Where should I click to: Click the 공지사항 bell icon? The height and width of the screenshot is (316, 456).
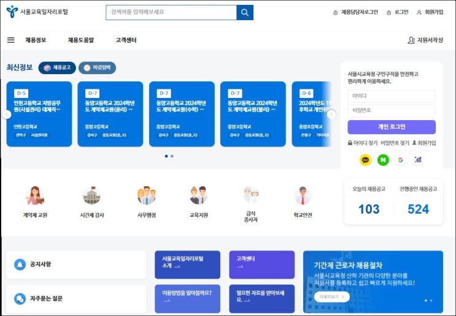click(x=20, y=265)
